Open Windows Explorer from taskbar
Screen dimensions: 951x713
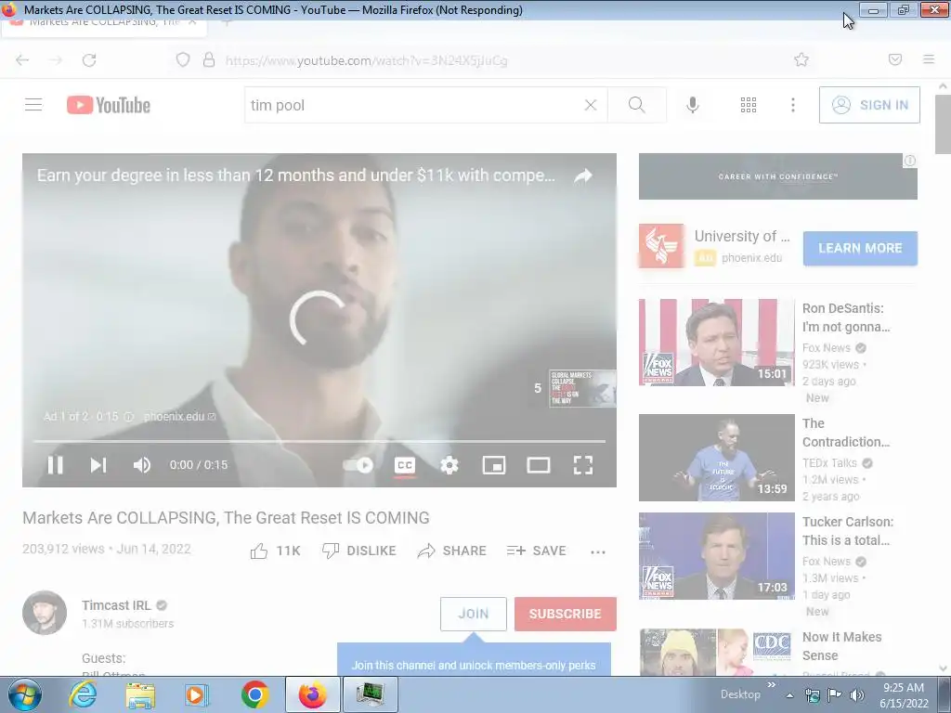[x=140, y=694]
